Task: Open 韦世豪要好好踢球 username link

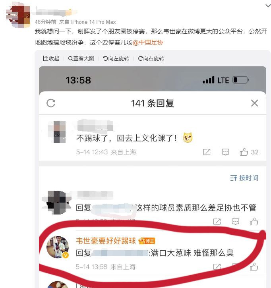Action: coord(106,241)
